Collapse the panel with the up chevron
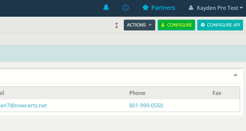The image size is (246, 131). pyautogui.click(x=235, y=75)
